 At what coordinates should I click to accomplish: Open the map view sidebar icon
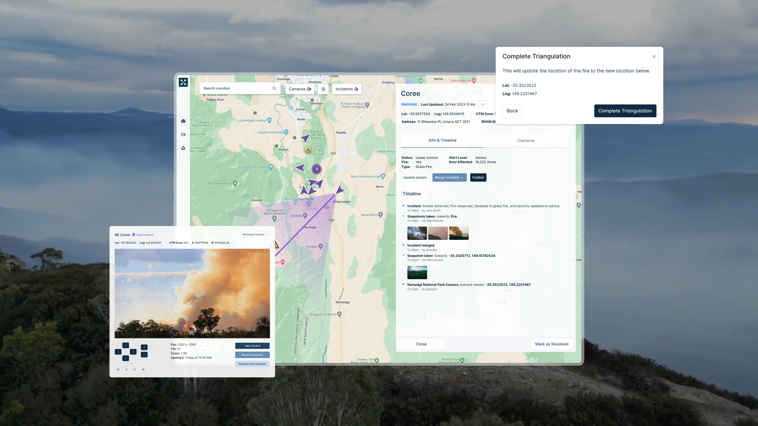(x=183, y=121)
